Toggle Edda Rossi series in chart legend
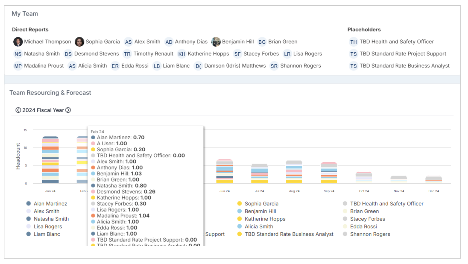Screen dimensions: 468x264 [360, 227]
